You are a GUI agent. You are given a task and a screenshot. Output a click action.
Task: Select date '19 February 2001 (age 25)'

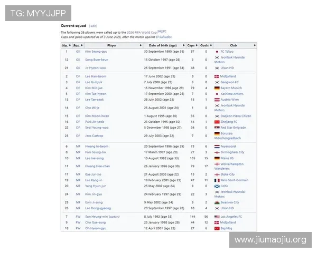coord(163,180)
